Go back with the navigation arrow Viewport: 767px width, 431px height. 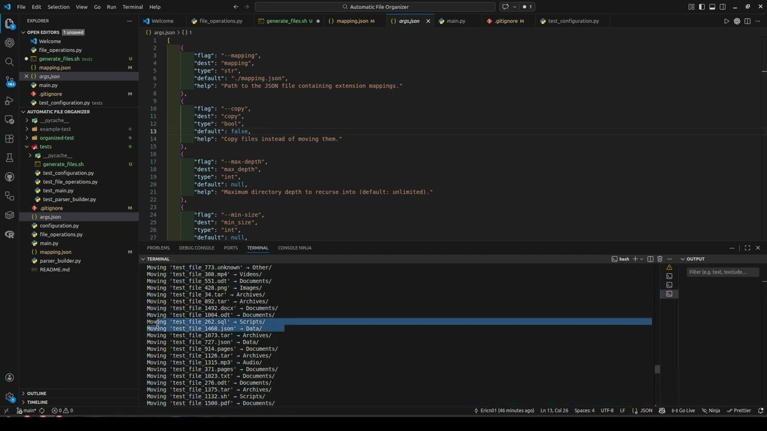[236, 7]
